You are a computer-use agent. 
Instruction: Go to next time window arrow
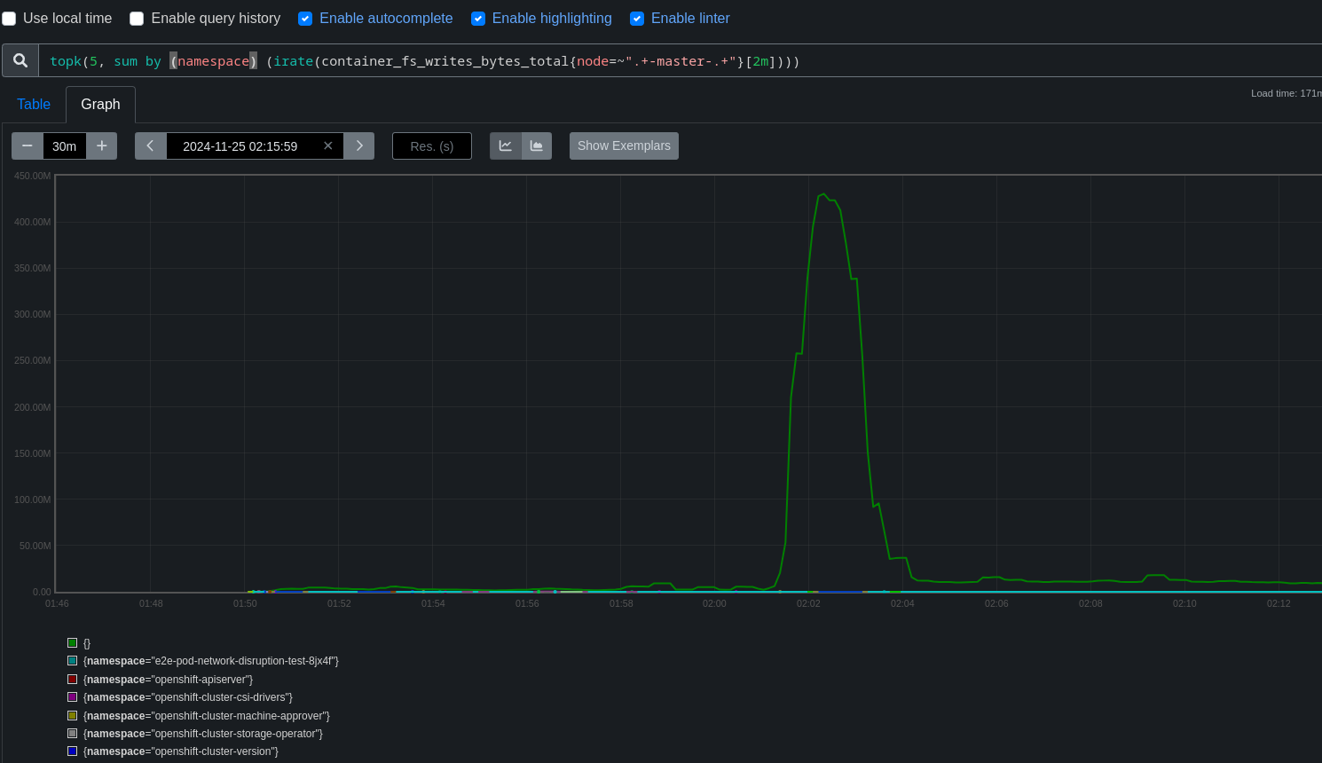(x=359, y=146)
